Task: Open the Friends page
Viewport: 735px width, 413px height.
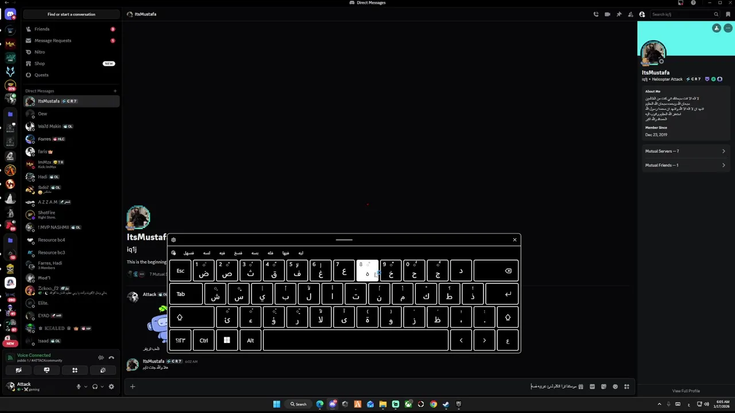Action: pyautogui.click(x=72, y=29)
